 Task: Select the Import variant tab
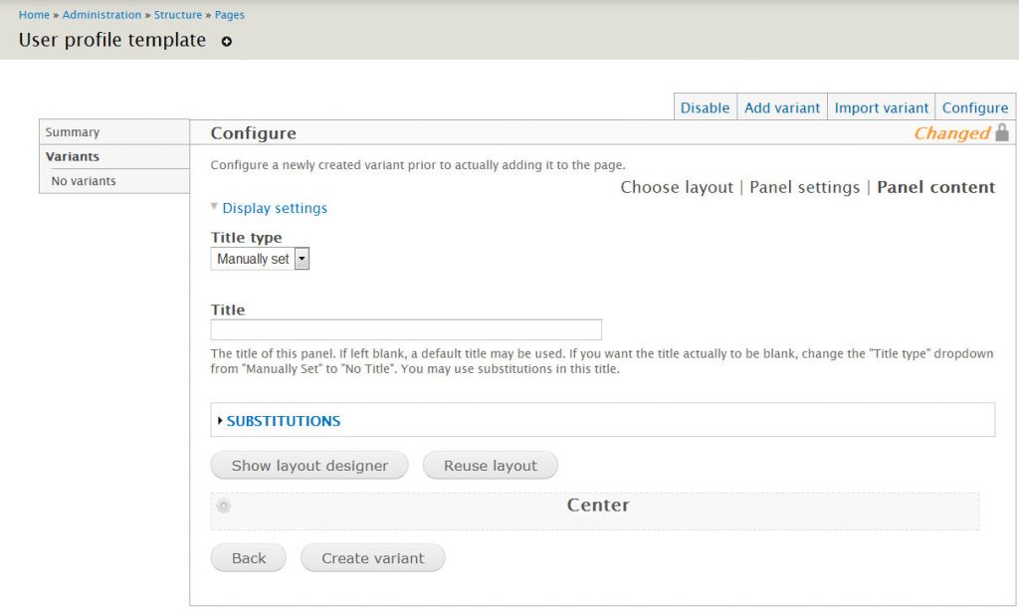tap(881, 107)
